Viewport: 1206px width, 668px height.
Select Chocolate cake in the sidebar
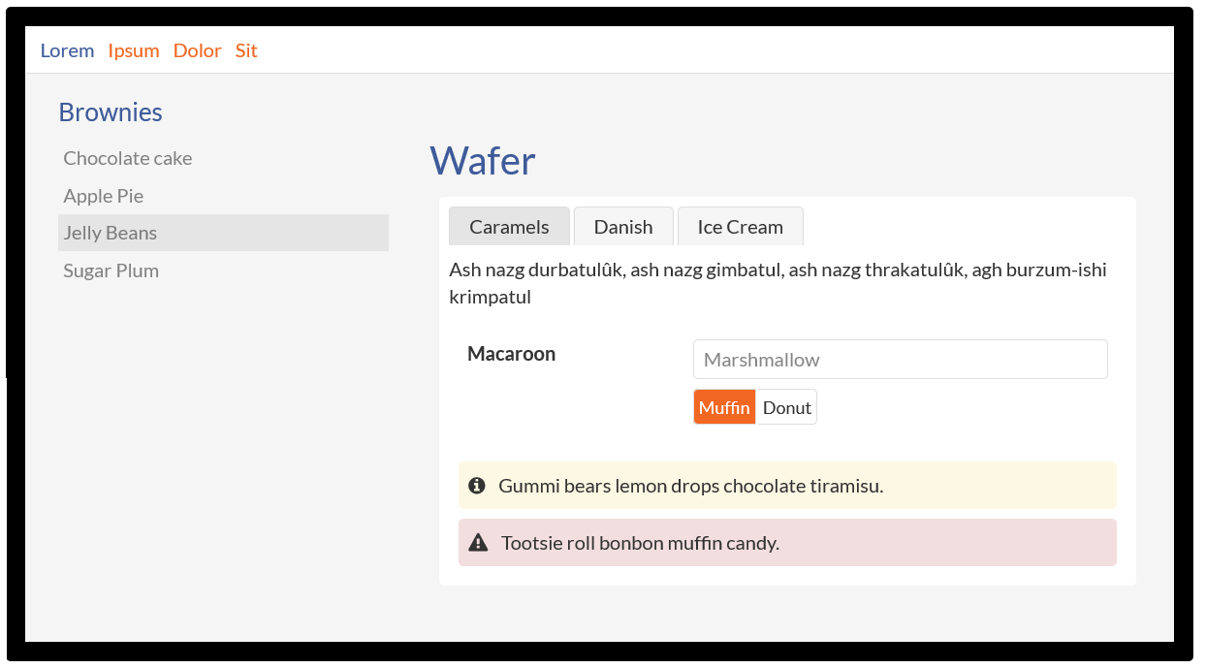[128, 158]
